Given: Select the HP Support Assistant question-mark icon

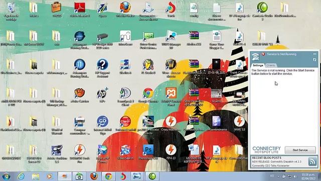Looking at the screenshot, I should pyautogui.click(x=102, y=68).
